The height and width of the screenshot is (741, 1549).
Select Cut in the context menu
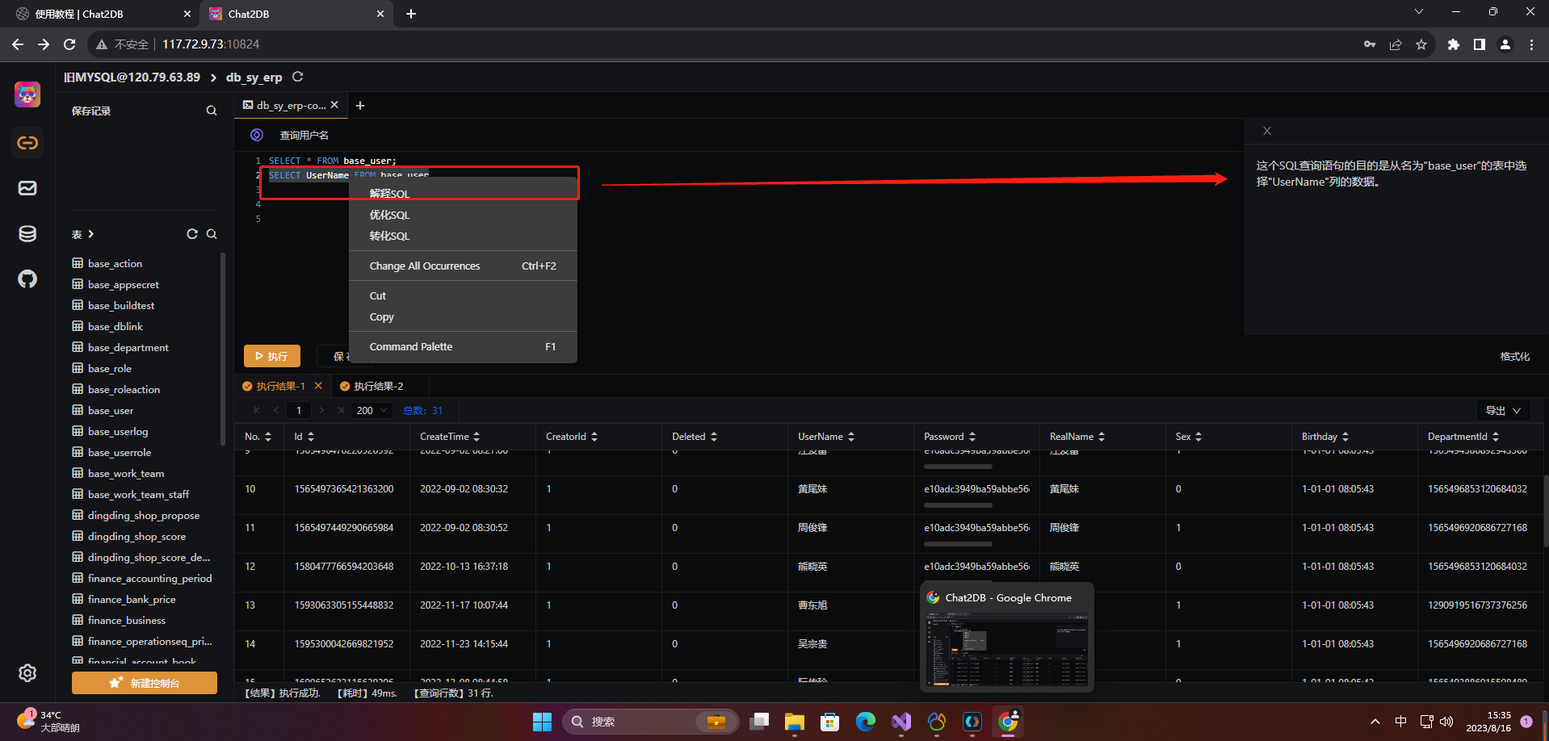[x=463, y=295]
